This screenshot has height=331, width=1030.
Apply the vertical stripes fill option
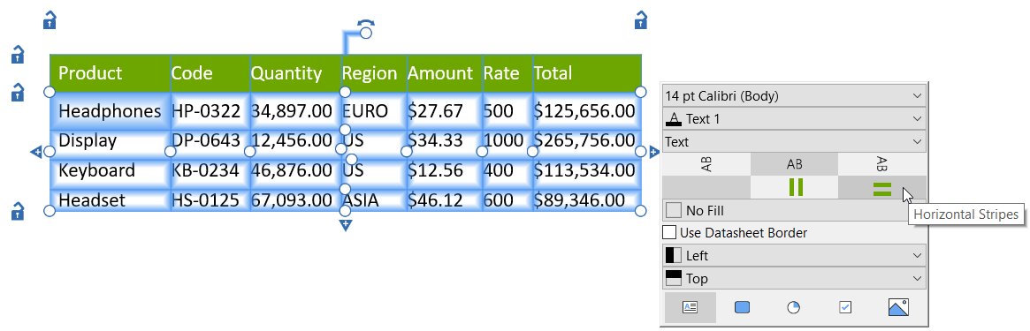pyautogui.click(x=795, y=187)
